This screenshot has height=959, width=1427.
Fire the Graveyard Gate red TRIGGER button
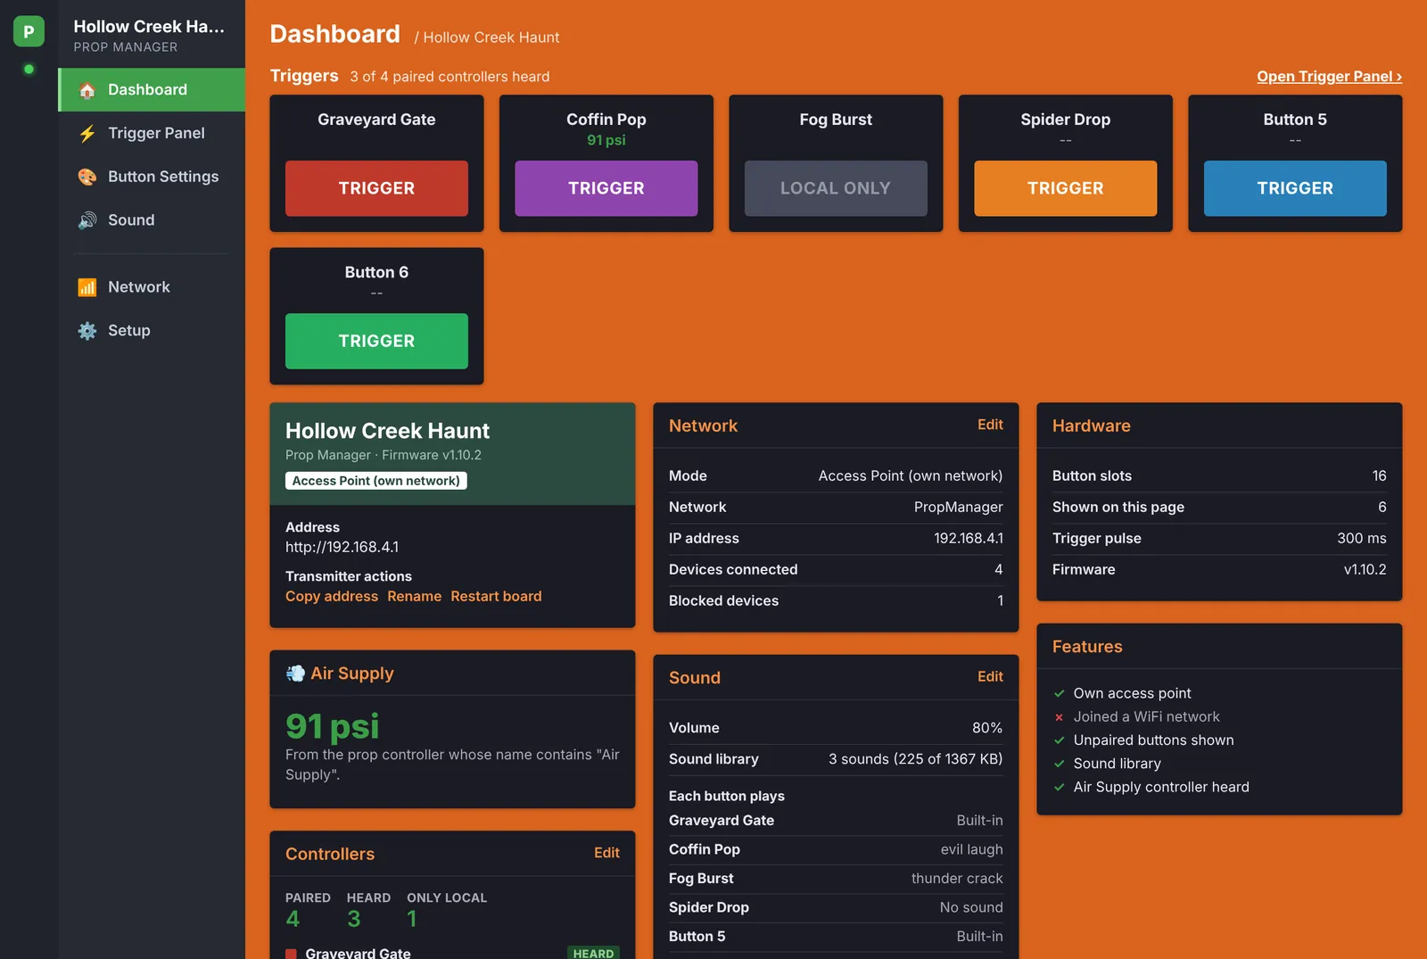376,188
